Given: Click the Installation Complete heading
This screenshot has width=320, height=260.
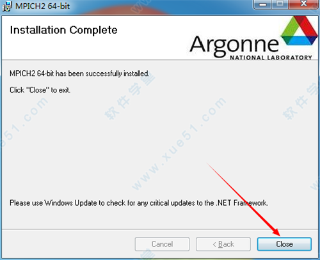Looking at the screenshot, I should pos(63,30).
